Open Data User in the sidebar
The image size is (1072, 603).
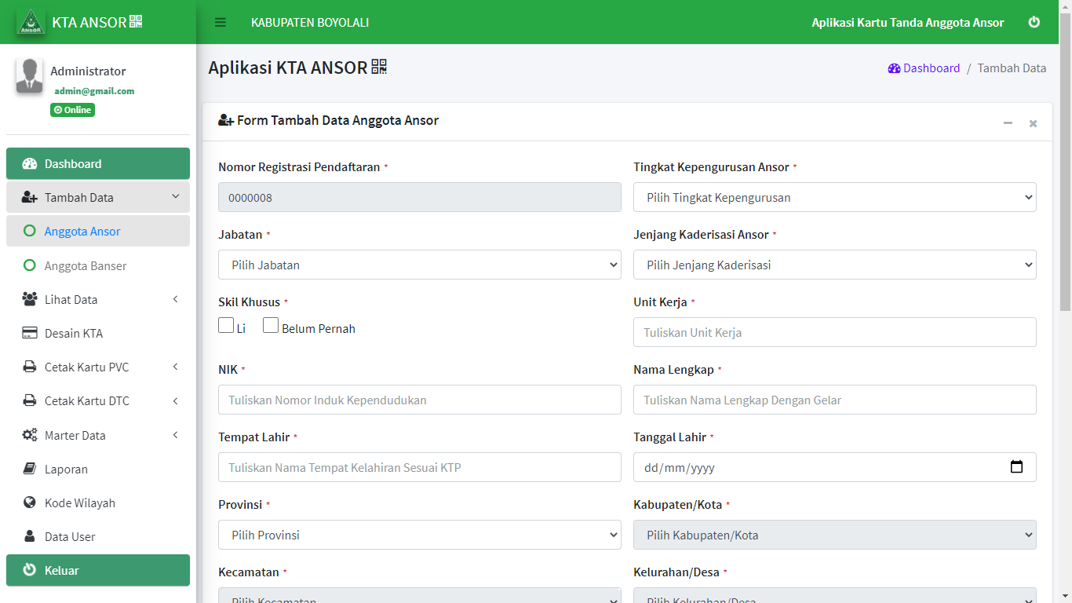[70, 537]
